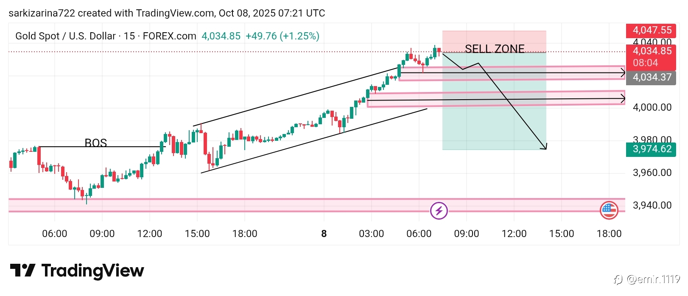Select the green 3,974.62 target price tag
This screenshot has width=688, height=296.
(x=651, y=149)
